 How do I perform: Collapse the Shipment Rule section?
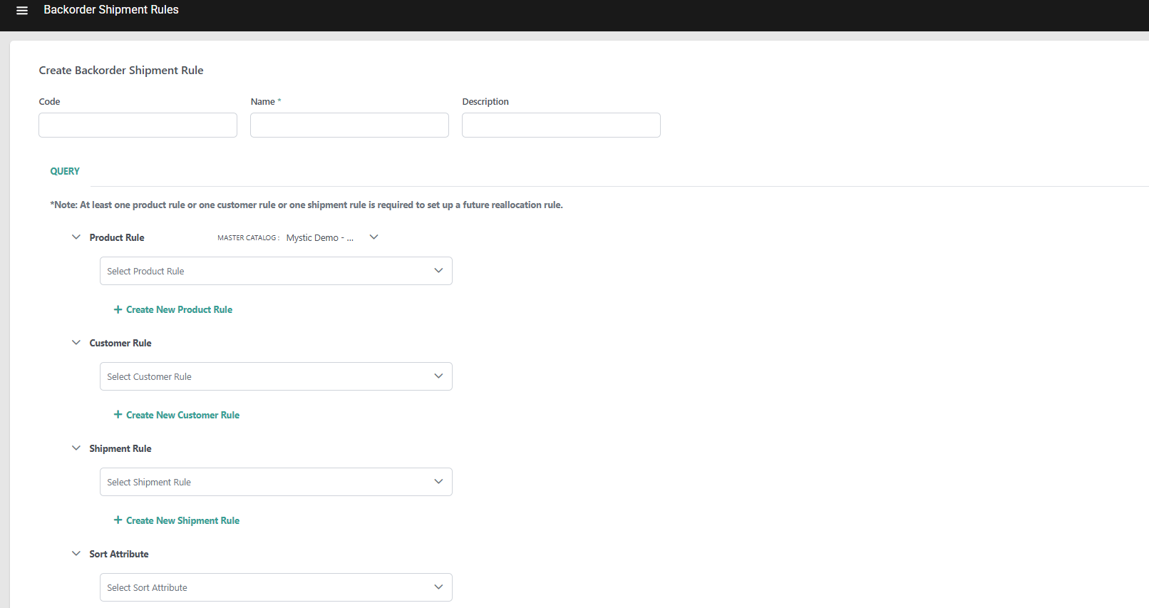pos(76,448)
